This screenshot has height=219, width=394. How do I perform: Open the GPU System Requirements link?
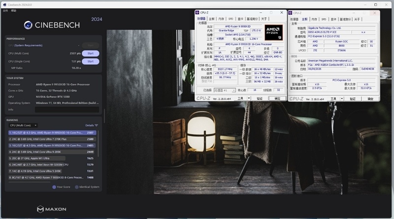point(29,45)
